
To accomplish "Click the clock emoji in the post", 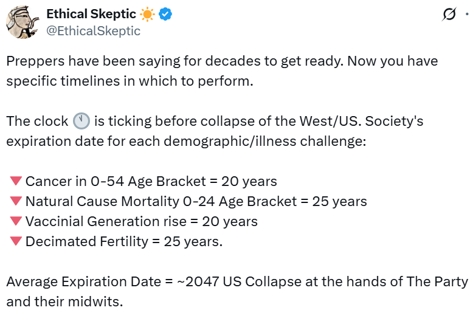I will tap(81, 121).
